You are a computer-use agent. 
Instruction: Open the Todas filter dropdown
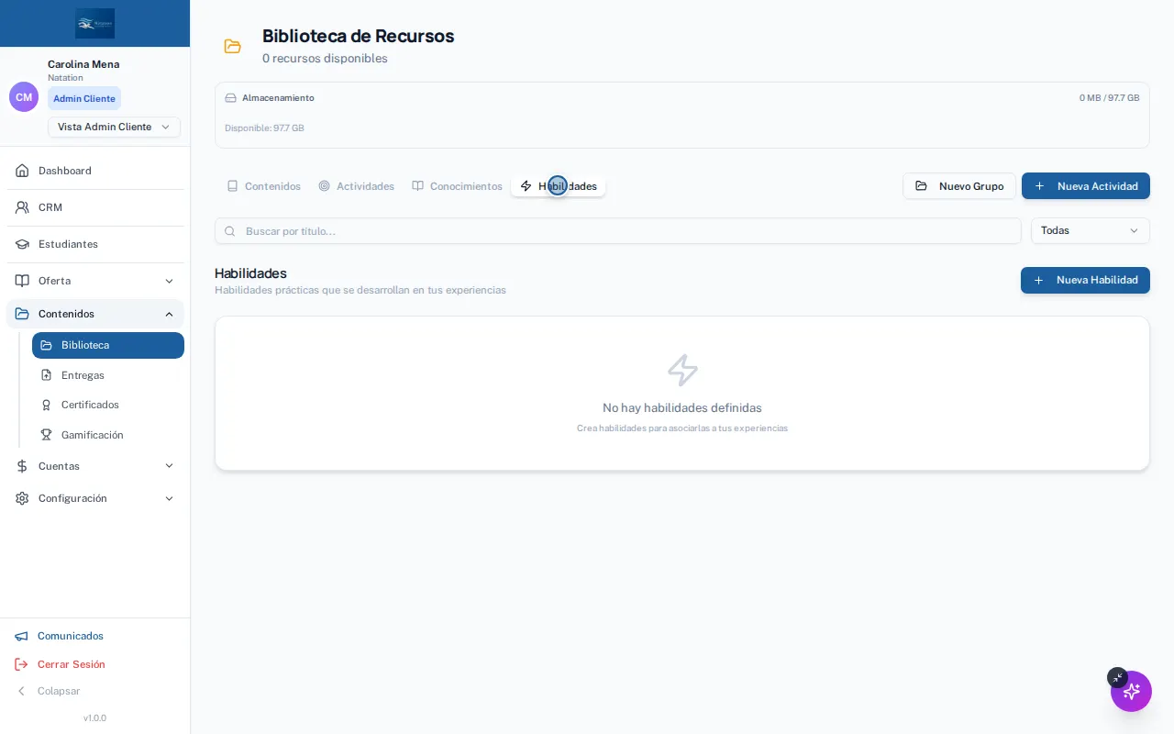1091,230
